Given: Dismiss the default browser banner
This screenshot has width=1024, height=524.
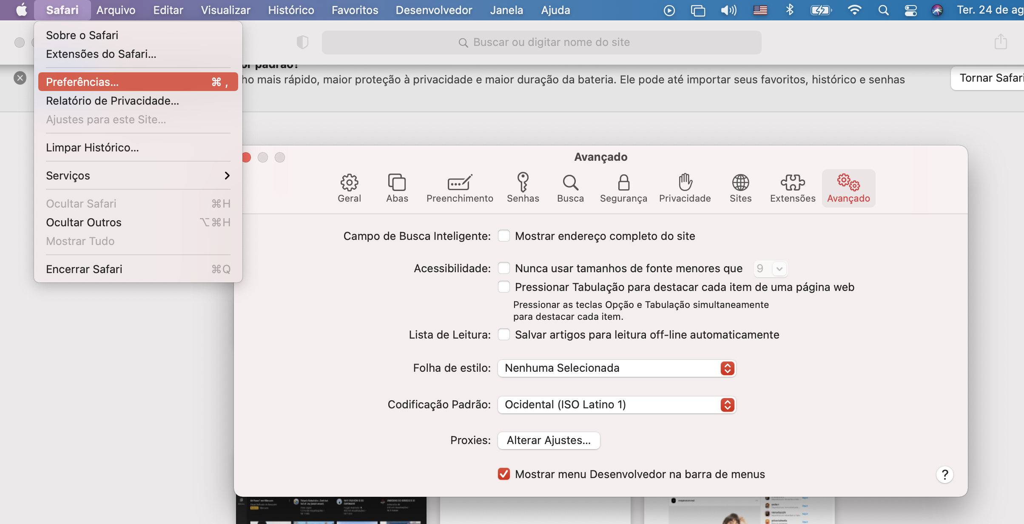Looking at the screenshot, I should coord(20,78).
